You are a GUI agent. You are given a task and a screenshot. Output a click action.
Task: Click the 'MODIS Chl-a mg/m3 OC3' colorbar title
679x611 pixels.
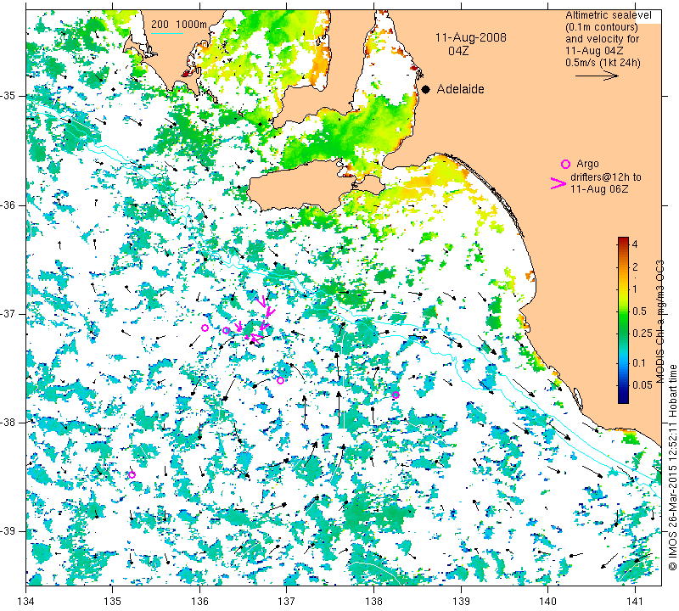[x=659, y=322]
